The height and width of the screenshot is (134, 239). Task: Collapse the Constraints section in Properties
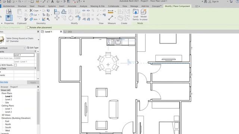pos(35,51)
